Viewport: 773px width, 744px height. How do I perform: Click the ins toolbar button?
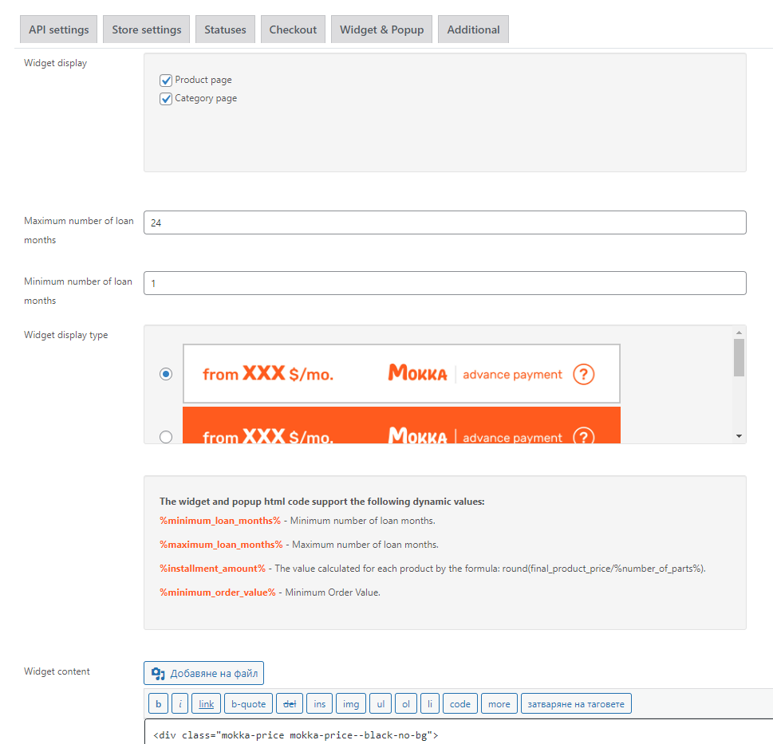(x=319, y=703)
